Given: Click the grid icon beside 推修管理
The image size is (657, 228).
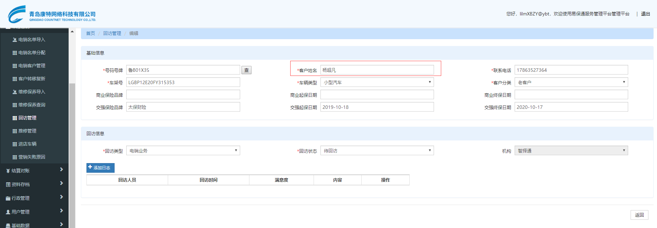Looking at the screenshot, I should pyautogui.click(x=15, y=131).
